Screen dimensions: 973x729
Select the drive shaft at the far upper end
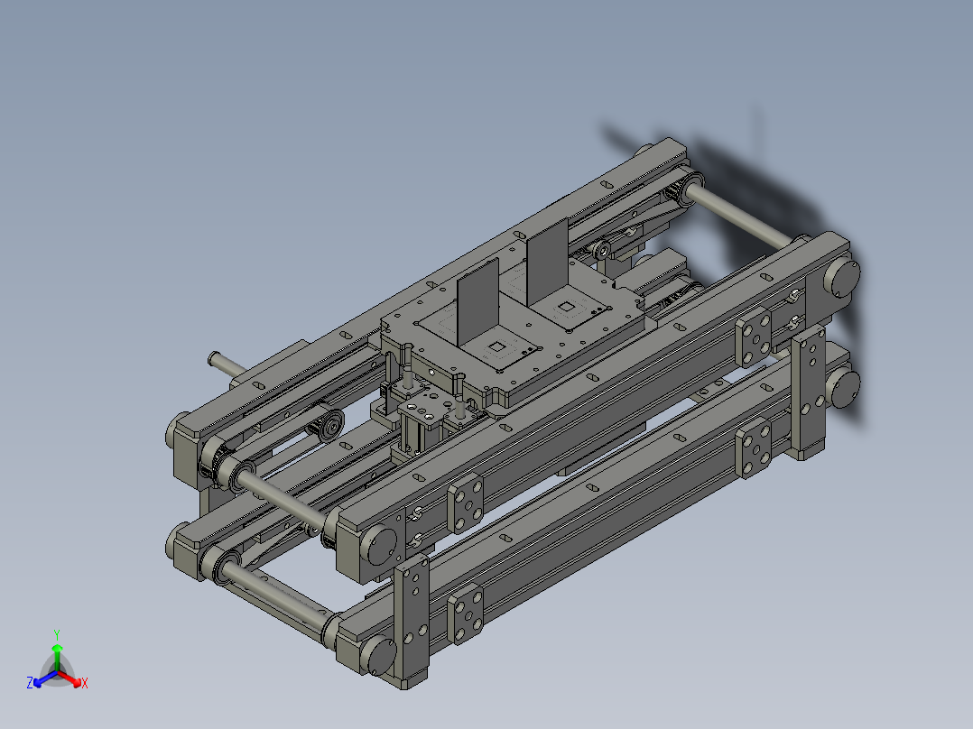tap(740, 215)
